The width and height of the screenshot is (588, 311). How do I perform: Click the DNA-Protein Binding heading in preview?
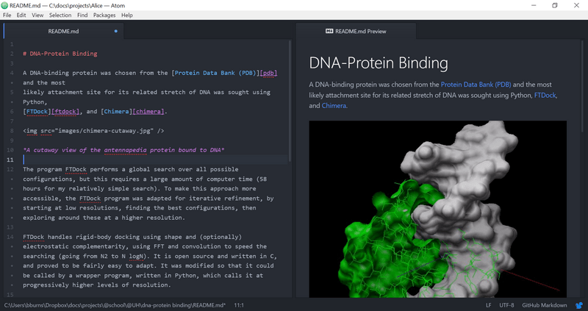(x=379, y=62)
